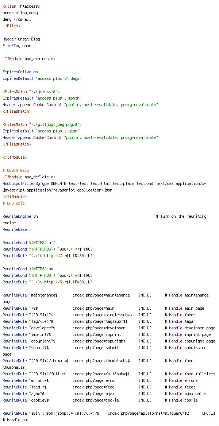Click 'index.php?page=feed' target

coord(93,387)
